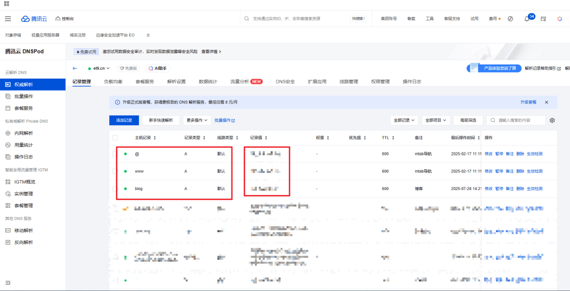Open the AI助手 assistant

158,68
